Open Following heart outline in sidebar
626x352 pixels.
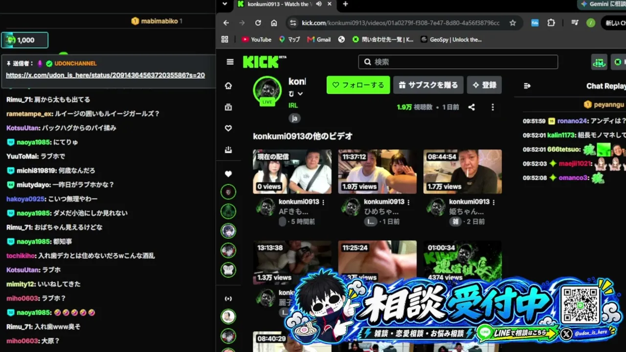pos(228,128)
